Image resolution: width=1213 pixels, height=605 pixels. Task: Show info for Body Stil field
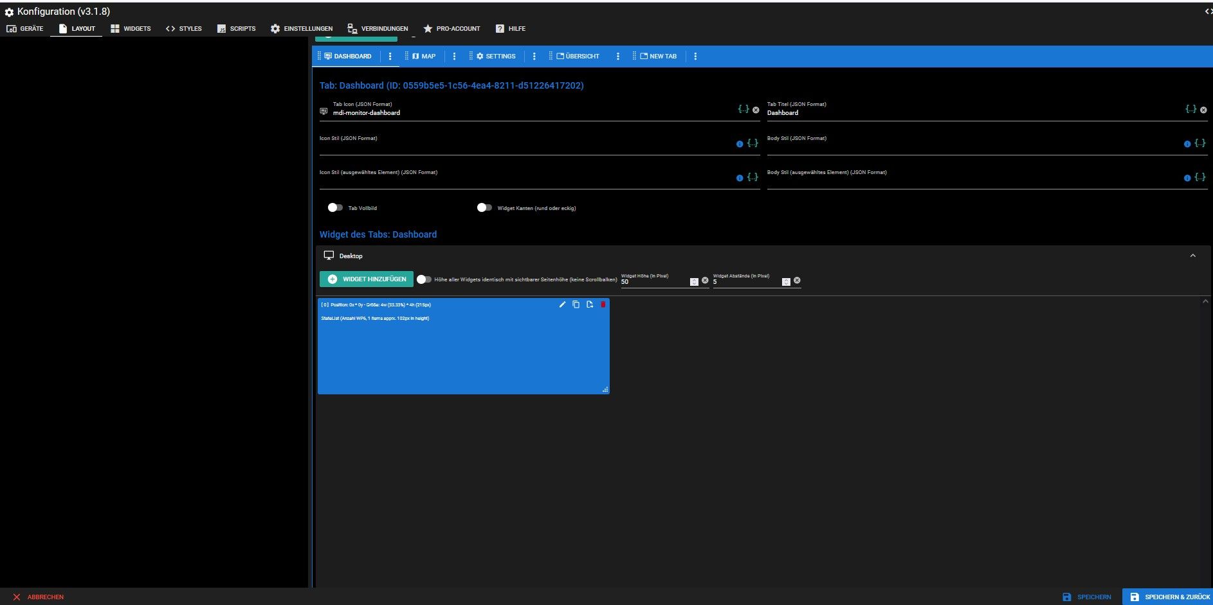tap(1187, 144)
